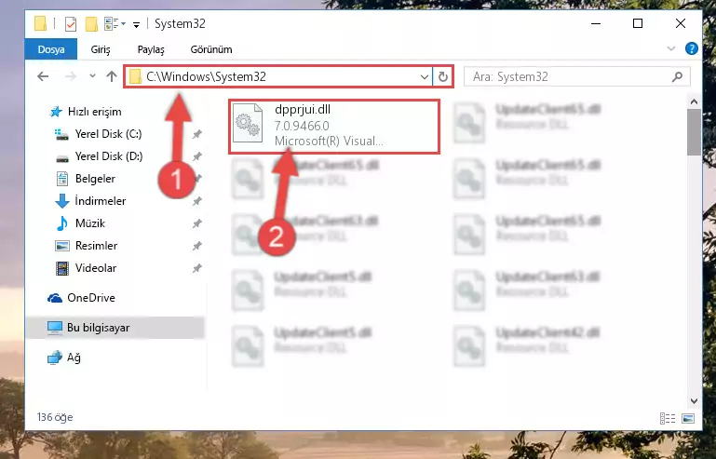Expand the ribbon with the chevron

pos(670,48)
